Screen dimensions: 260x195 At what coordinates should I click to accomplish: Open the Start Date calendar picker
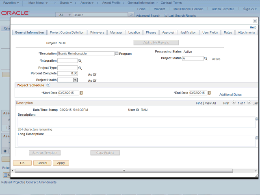click(x=81, y=93)
